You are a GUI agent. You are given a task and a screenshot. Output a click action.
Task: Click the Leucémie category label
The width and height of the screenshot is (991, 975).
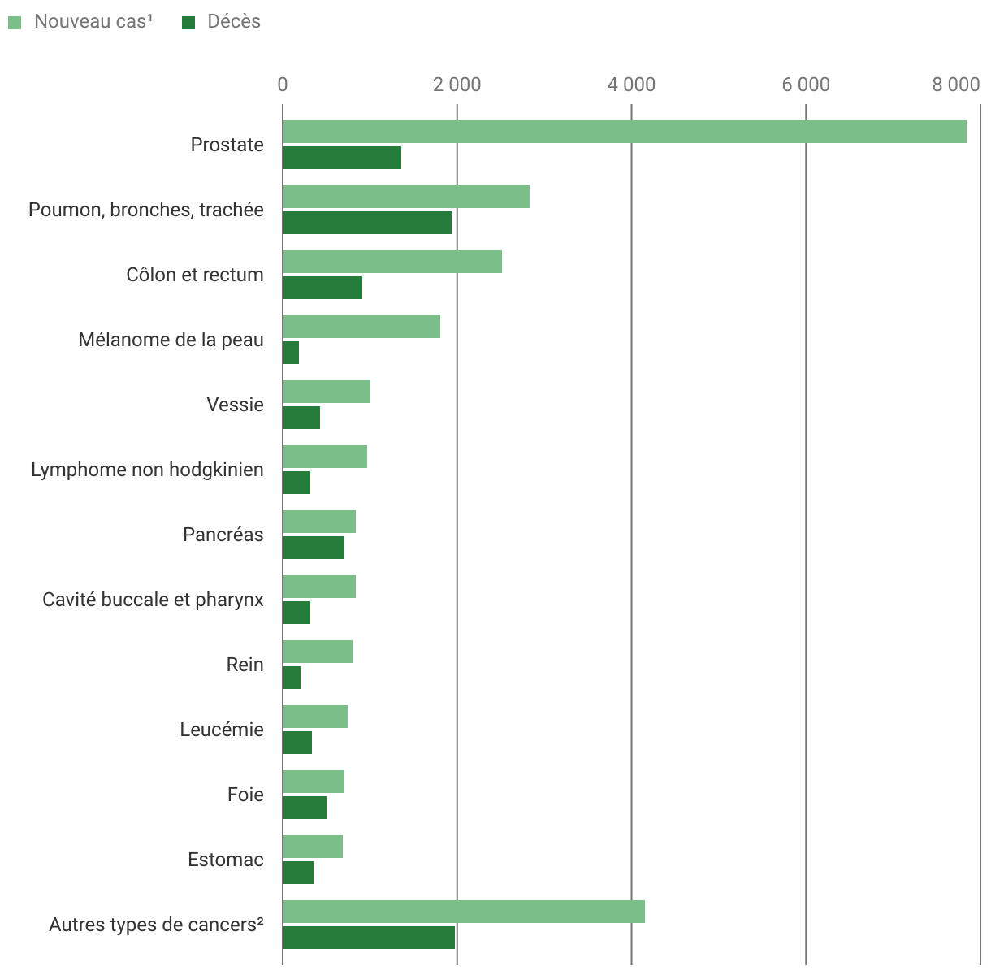pos(222,730)
